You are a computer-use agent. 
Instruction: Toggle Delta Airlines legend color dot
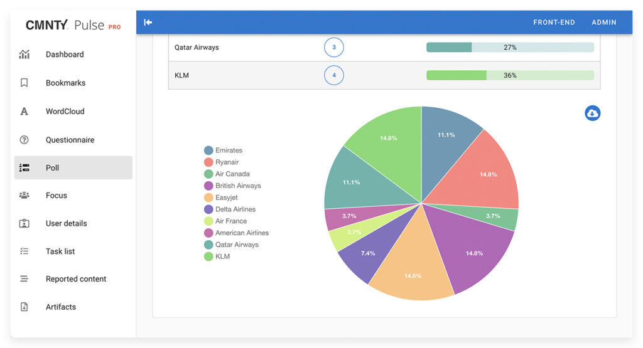click(x=208, y=209)
